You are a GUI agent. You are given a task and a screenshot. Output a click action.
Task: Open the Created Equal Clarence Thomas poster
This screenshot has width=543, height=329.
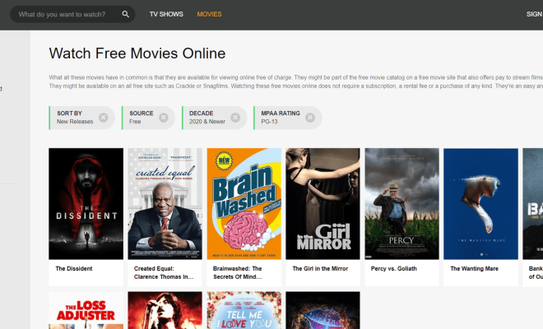[165, 204]
